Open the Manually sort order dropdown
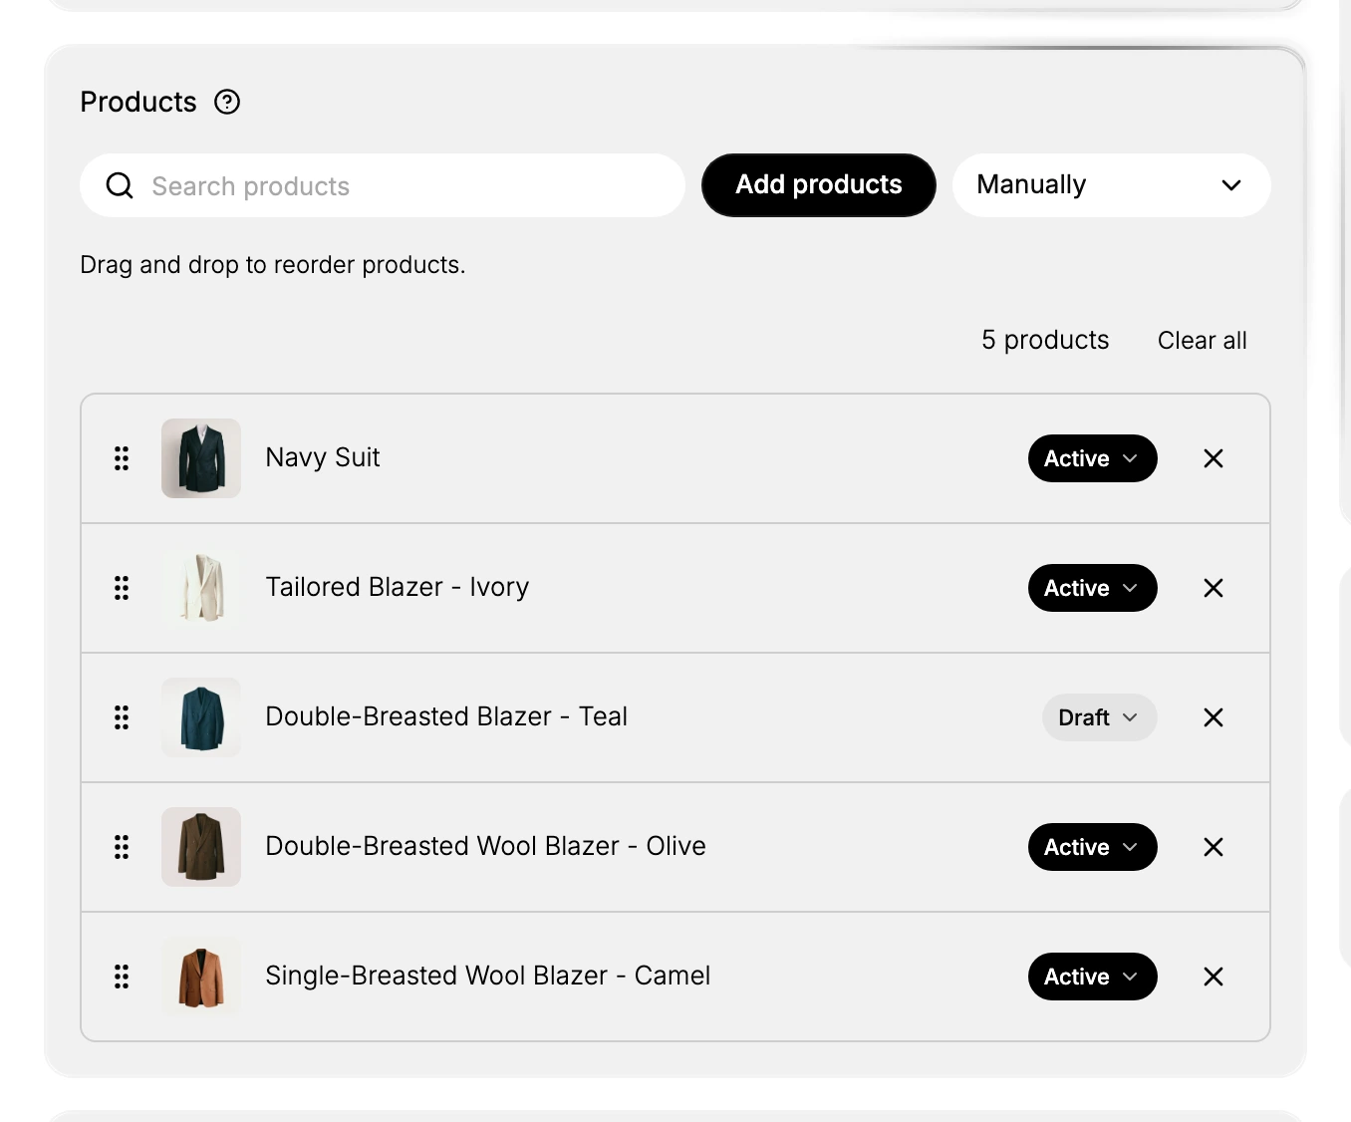Image resolution: width=1351 pixels, height=1122 pixels. (x=1112, y=185)
